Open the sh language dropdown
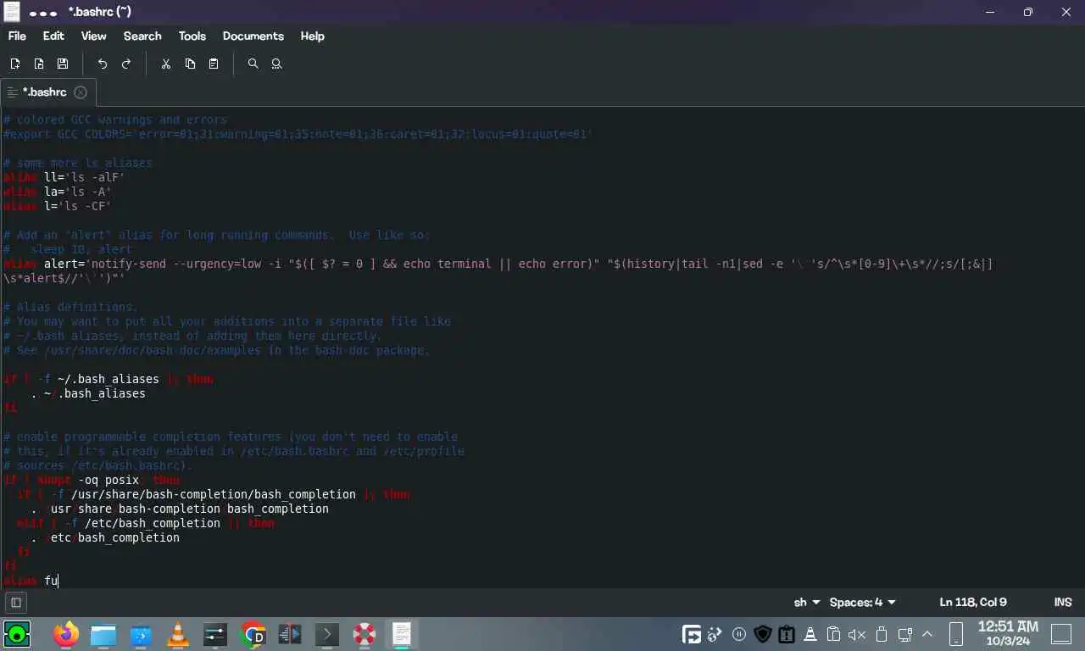 click(807, 602)
